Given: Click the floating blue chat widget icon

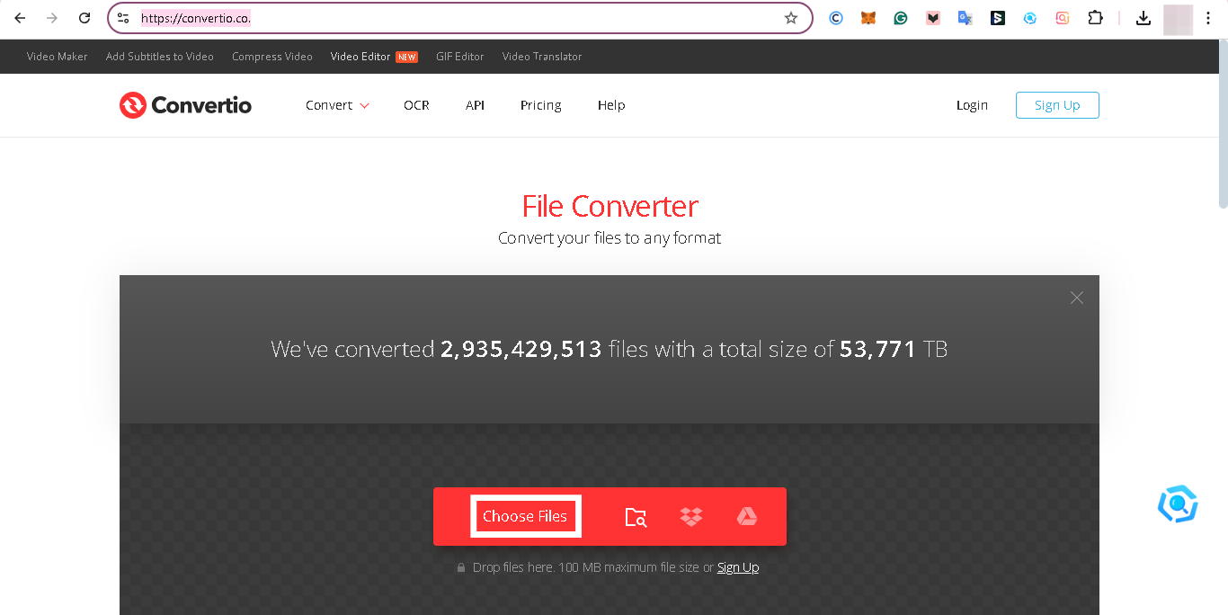Looking at the screenshot, I should pos(1178,504).
